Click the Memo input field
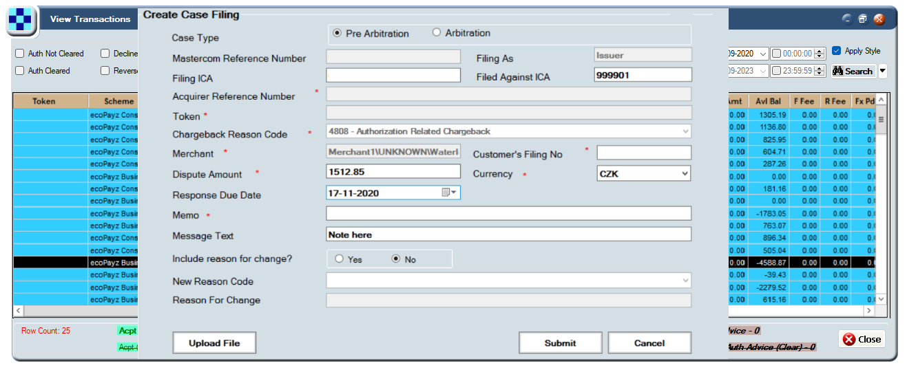Screen dimensions: 907x370 point(508,213)
